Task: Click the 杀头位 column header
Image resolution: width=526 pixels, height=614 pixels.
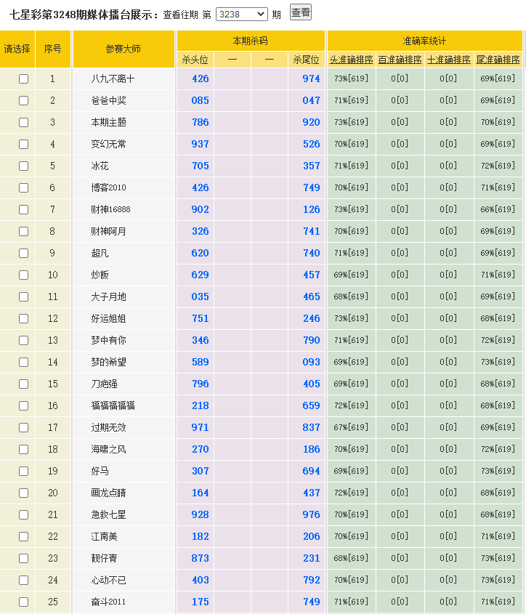Action: pos(195,60)
